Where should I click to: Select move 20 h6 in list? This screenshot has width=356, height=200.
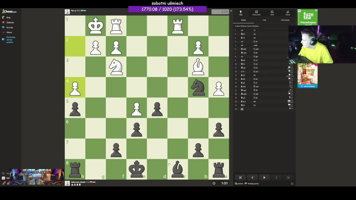pos(254,101)
